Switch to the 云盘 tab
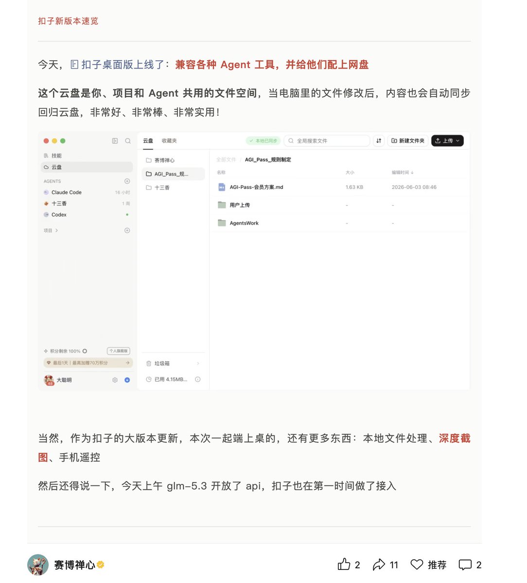Image resolution: width=527 pixels, height=583 pixels. 148,141
